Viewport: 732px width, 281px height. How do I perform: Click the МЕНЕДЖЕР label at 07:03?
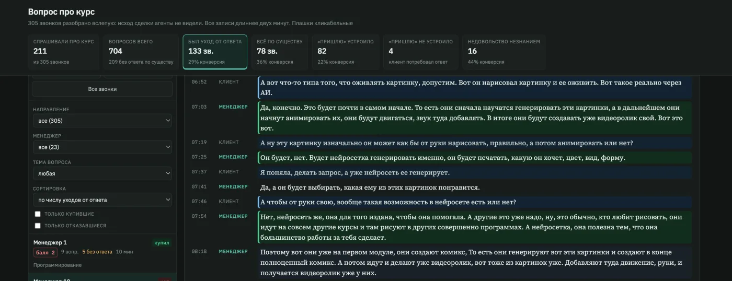coord(233,107)
